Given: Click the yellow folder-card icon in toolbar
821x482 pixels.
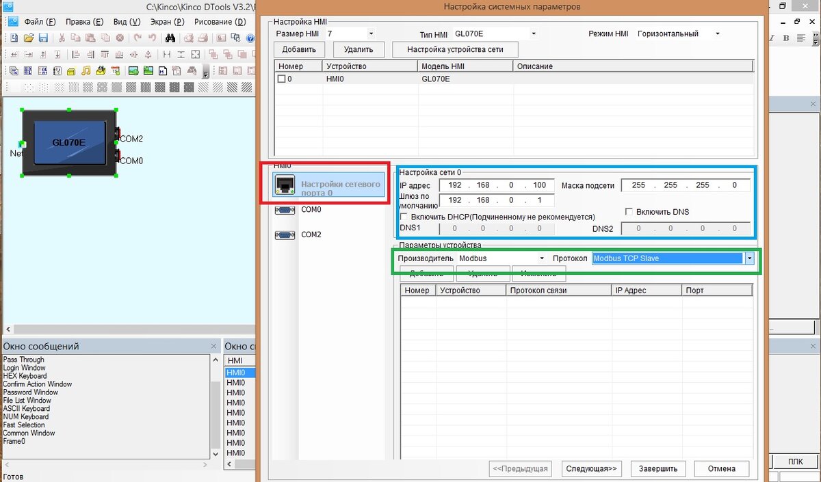Looking at the screenshot, I should 71,71.
